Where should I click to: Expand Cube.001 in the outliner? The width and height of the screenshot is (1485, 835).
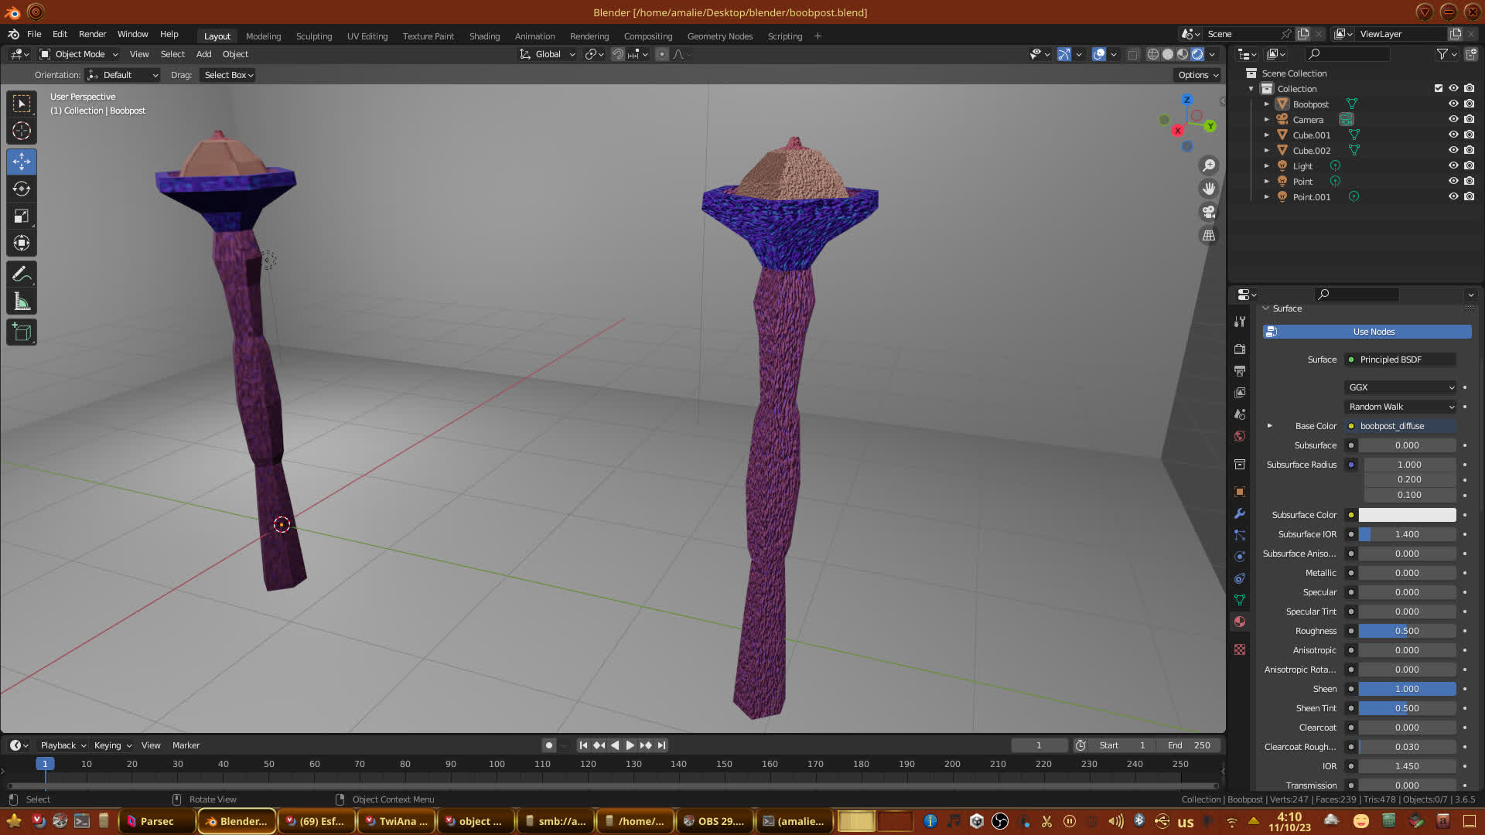tap(1267, 135)
